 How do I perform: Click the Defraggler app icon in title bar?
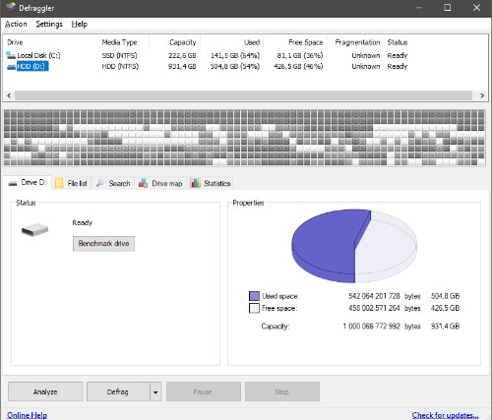tap(10, 8)
